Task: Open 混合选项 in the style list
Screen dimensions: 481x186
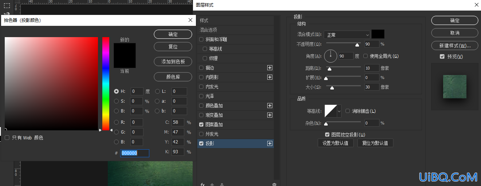Action: 235,30
